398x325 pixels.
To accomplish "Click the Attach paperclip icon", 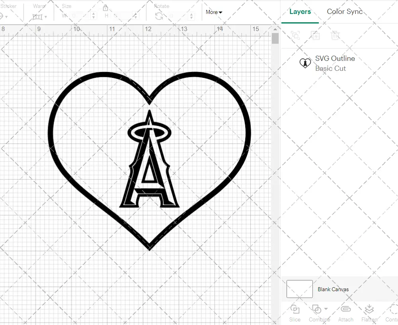I will click(x=345, y=309).
